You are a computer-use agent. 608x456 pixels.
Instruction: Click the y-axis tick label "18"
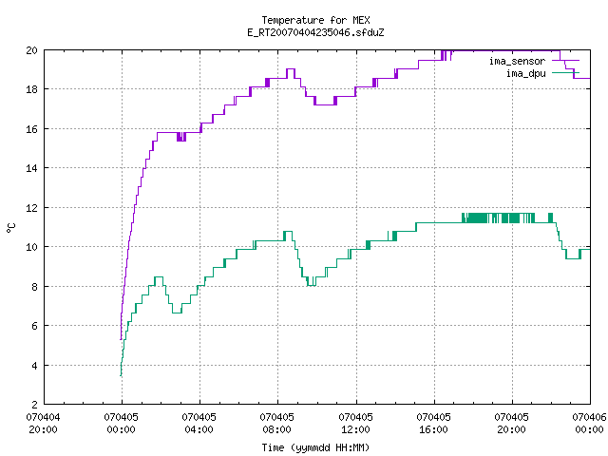click(31, 89)
